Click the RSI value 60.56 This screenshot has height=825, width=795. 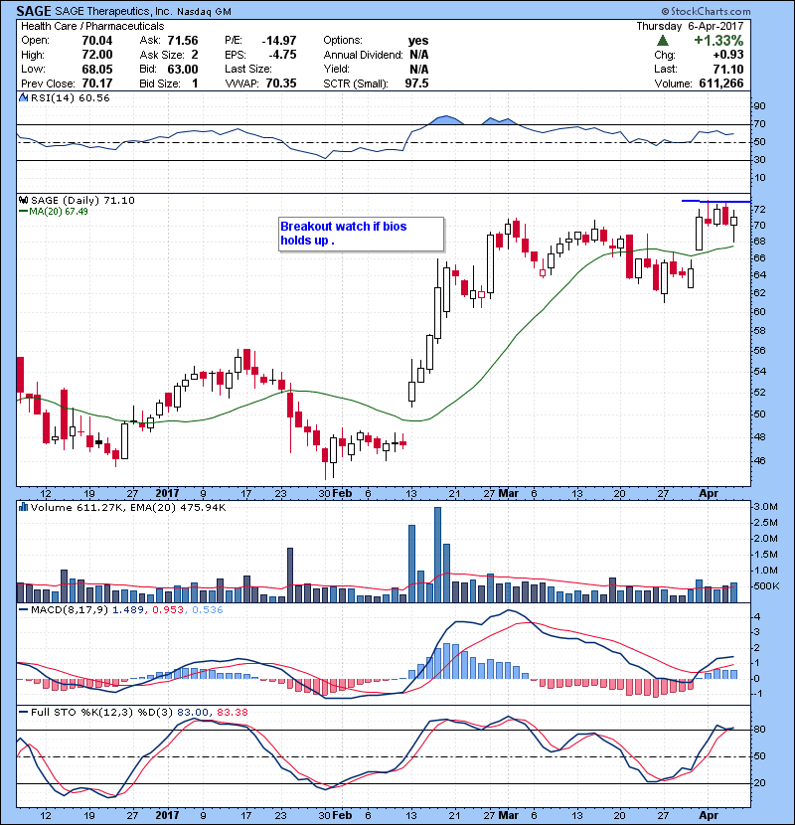coord(95,97)
